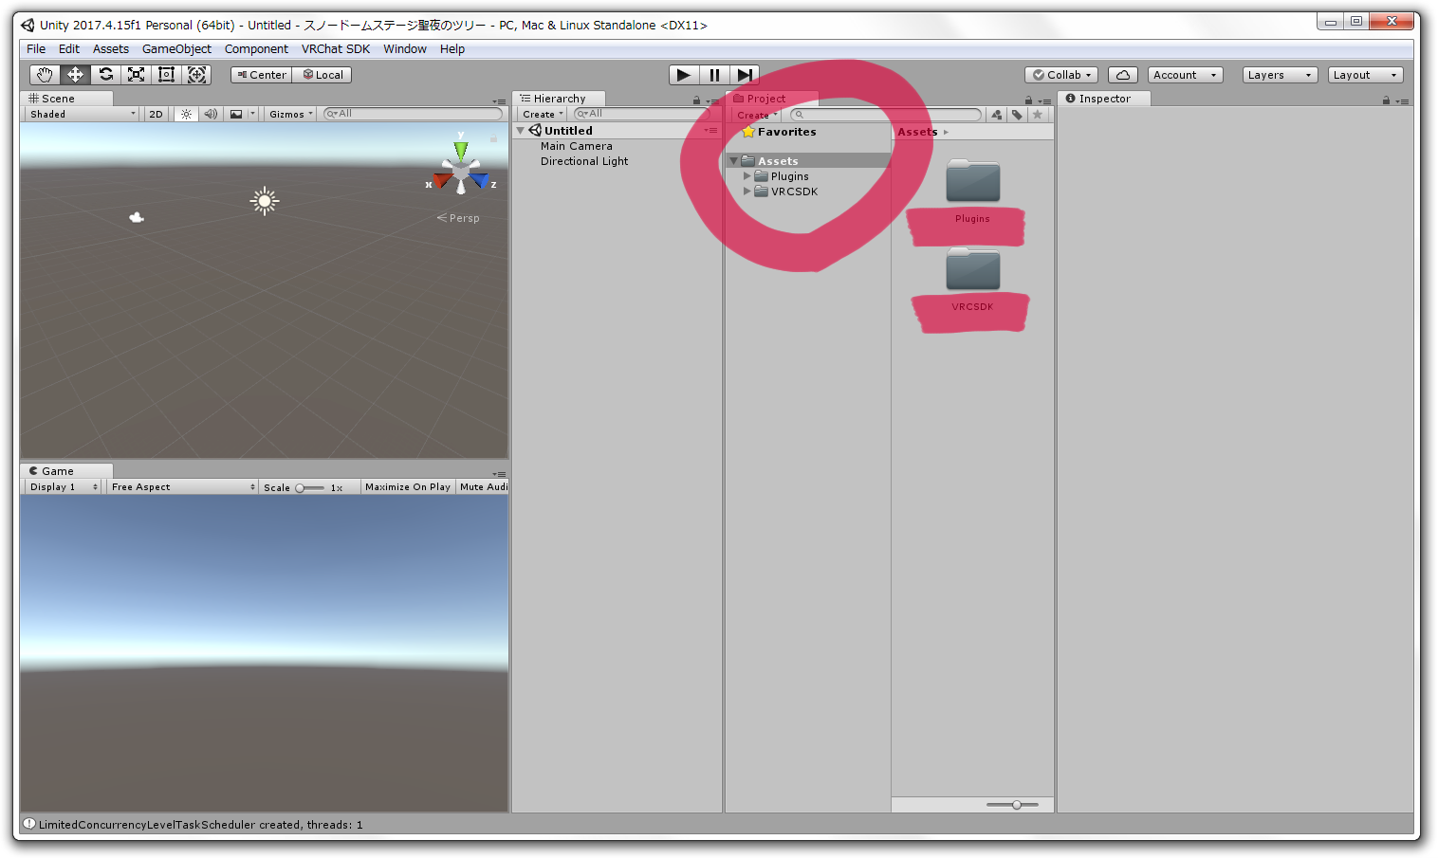This screenshot has height=858, width=1438.
Task: Click the Local handle rotation button
Action: [323, 75]
